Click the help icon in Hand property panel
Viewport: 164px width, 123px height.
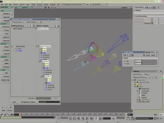point(156,55)
